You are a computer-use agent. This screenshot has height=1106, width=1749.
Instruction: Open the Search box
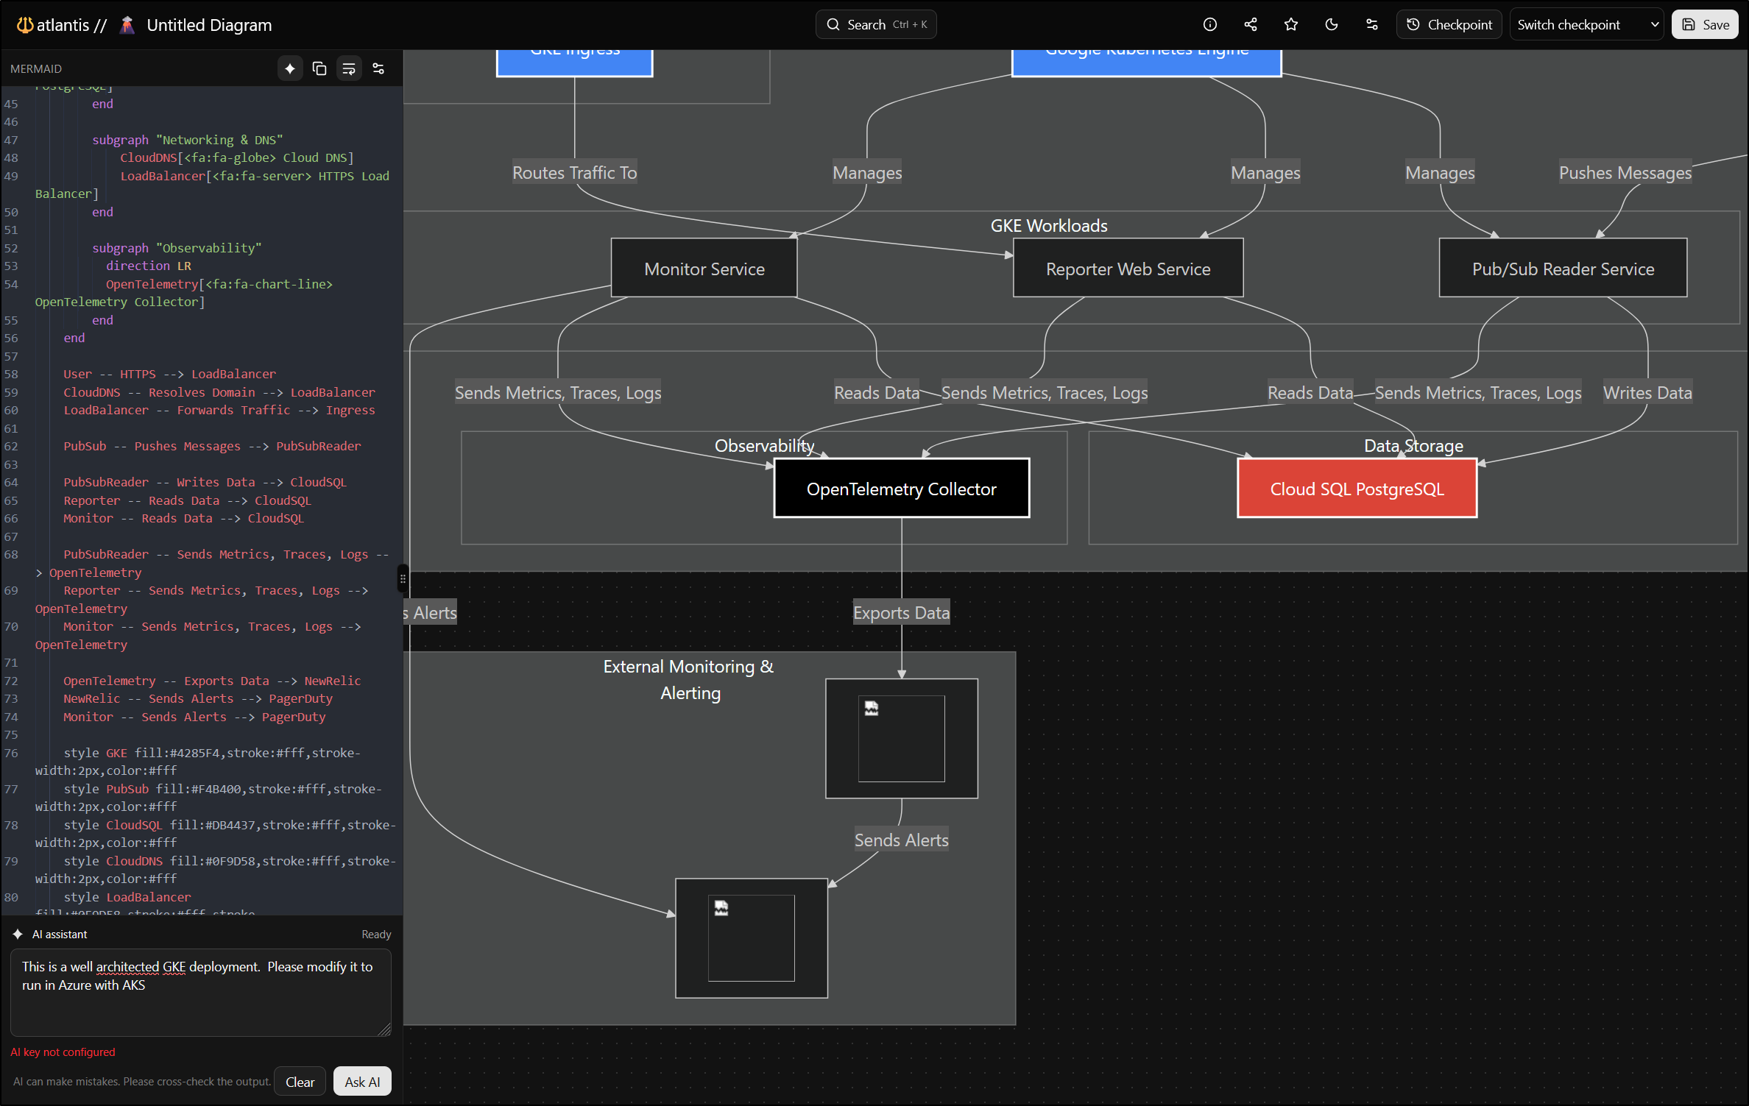point(876,24)
